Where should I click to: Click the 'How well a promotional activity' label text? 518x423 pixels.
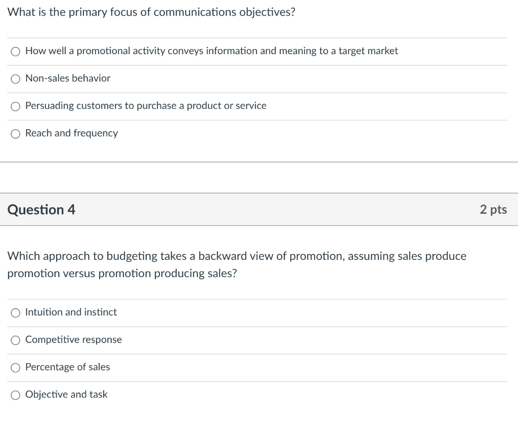pyautogui.click(x=211, y=51)
